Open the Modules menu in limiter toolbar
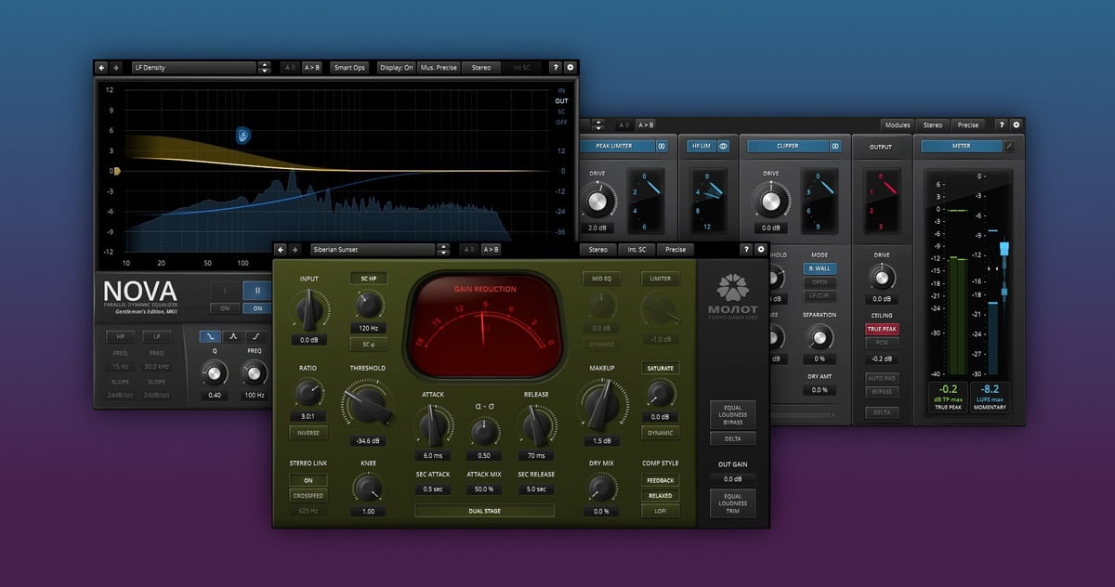This screenshot has height=587, width=1115. click(x=897, y=124)
